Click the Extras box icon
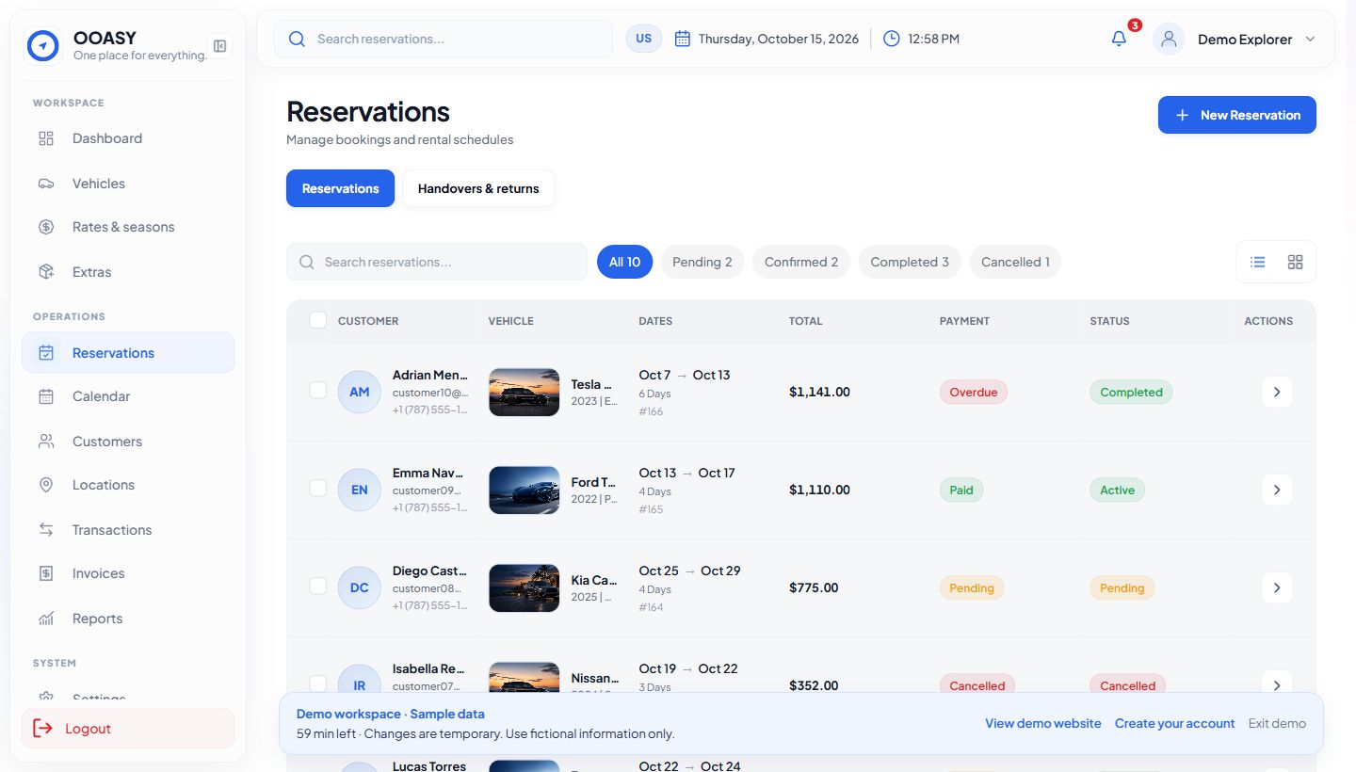 click(46, 272)
